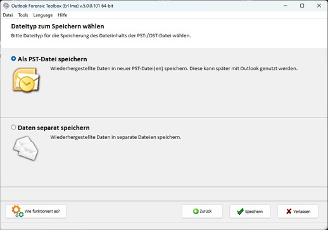Screen dimensions: 328x230
Task: Open the Language menu
Action: click(43, 15)
